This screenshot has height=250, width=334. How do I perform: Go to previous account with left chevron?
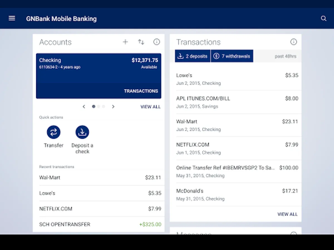tap(84, 107)
